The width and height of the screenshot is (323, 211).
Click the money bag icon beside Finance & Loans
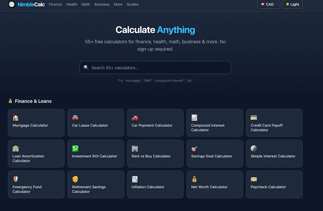10,101
